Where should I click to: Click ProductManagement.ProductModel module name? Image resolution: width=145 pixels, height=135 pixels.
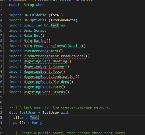55,56
